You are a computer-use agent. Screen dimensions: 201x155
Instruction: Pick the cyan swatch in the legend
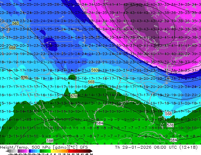click(38, 151)
